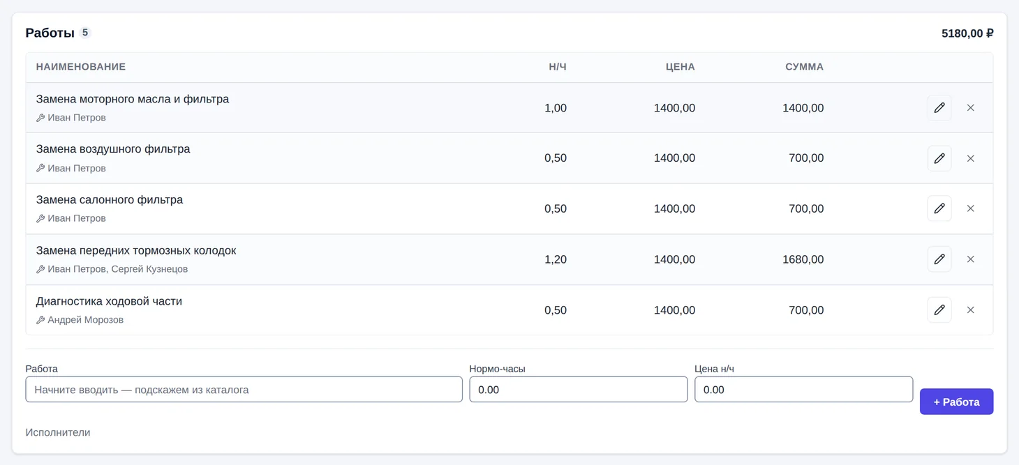Click the works count badge '5'
1019x465 pixels.
point(85,33)
